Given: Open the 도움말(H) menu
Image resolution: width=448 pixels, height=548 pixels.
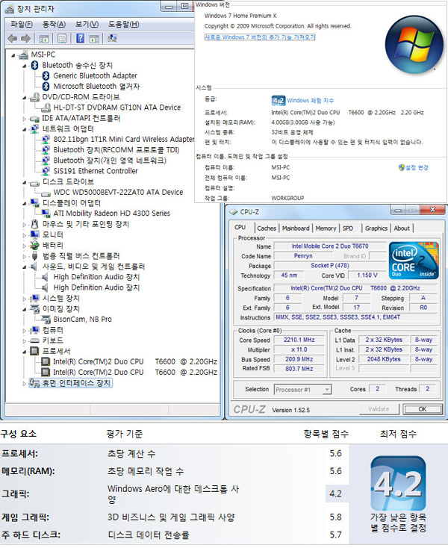Looking at the screenshot, I should [x=123, y=24].
